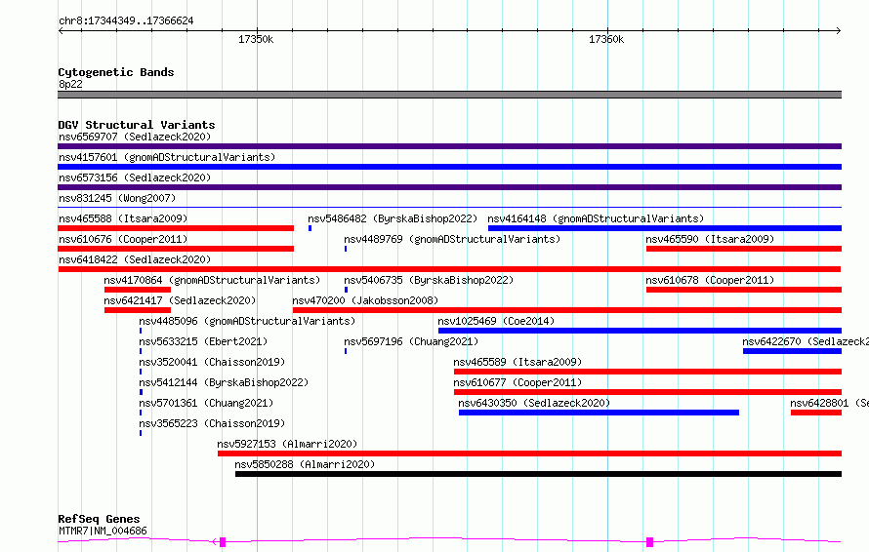Click the nsv6569707 (Sedlazeck2020) variant label
869x552 pixels.
click(x=135, y=137)
